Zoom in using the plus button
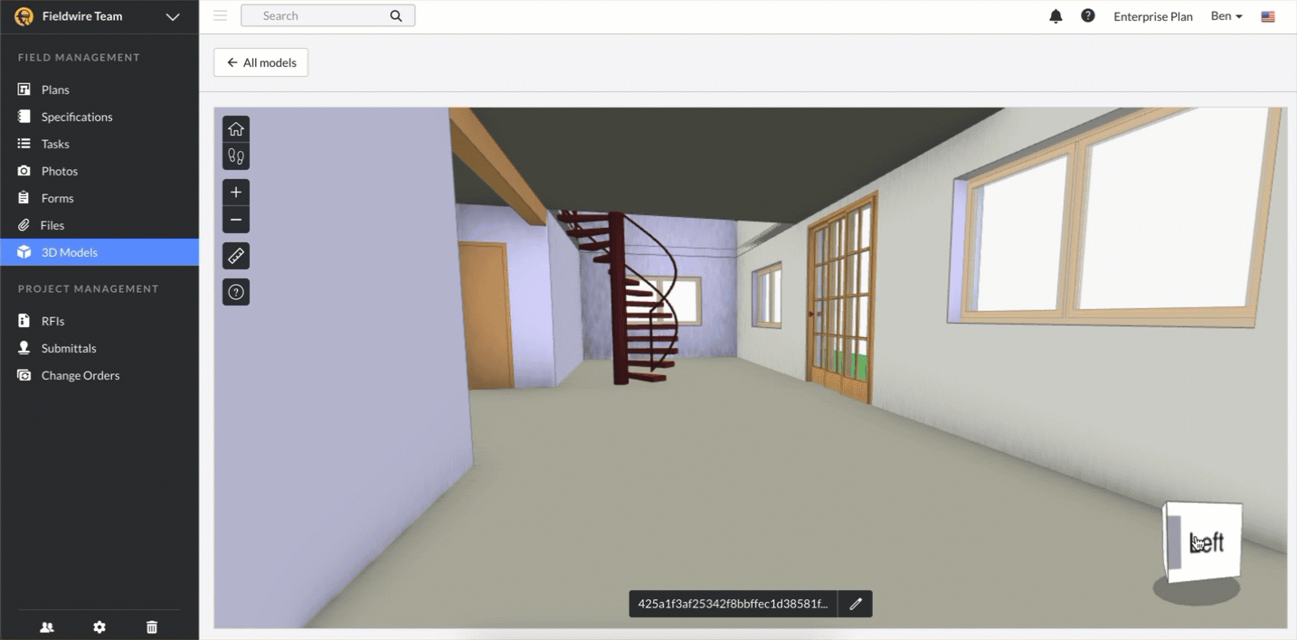The image size is (1297, 640). point(236,193)
